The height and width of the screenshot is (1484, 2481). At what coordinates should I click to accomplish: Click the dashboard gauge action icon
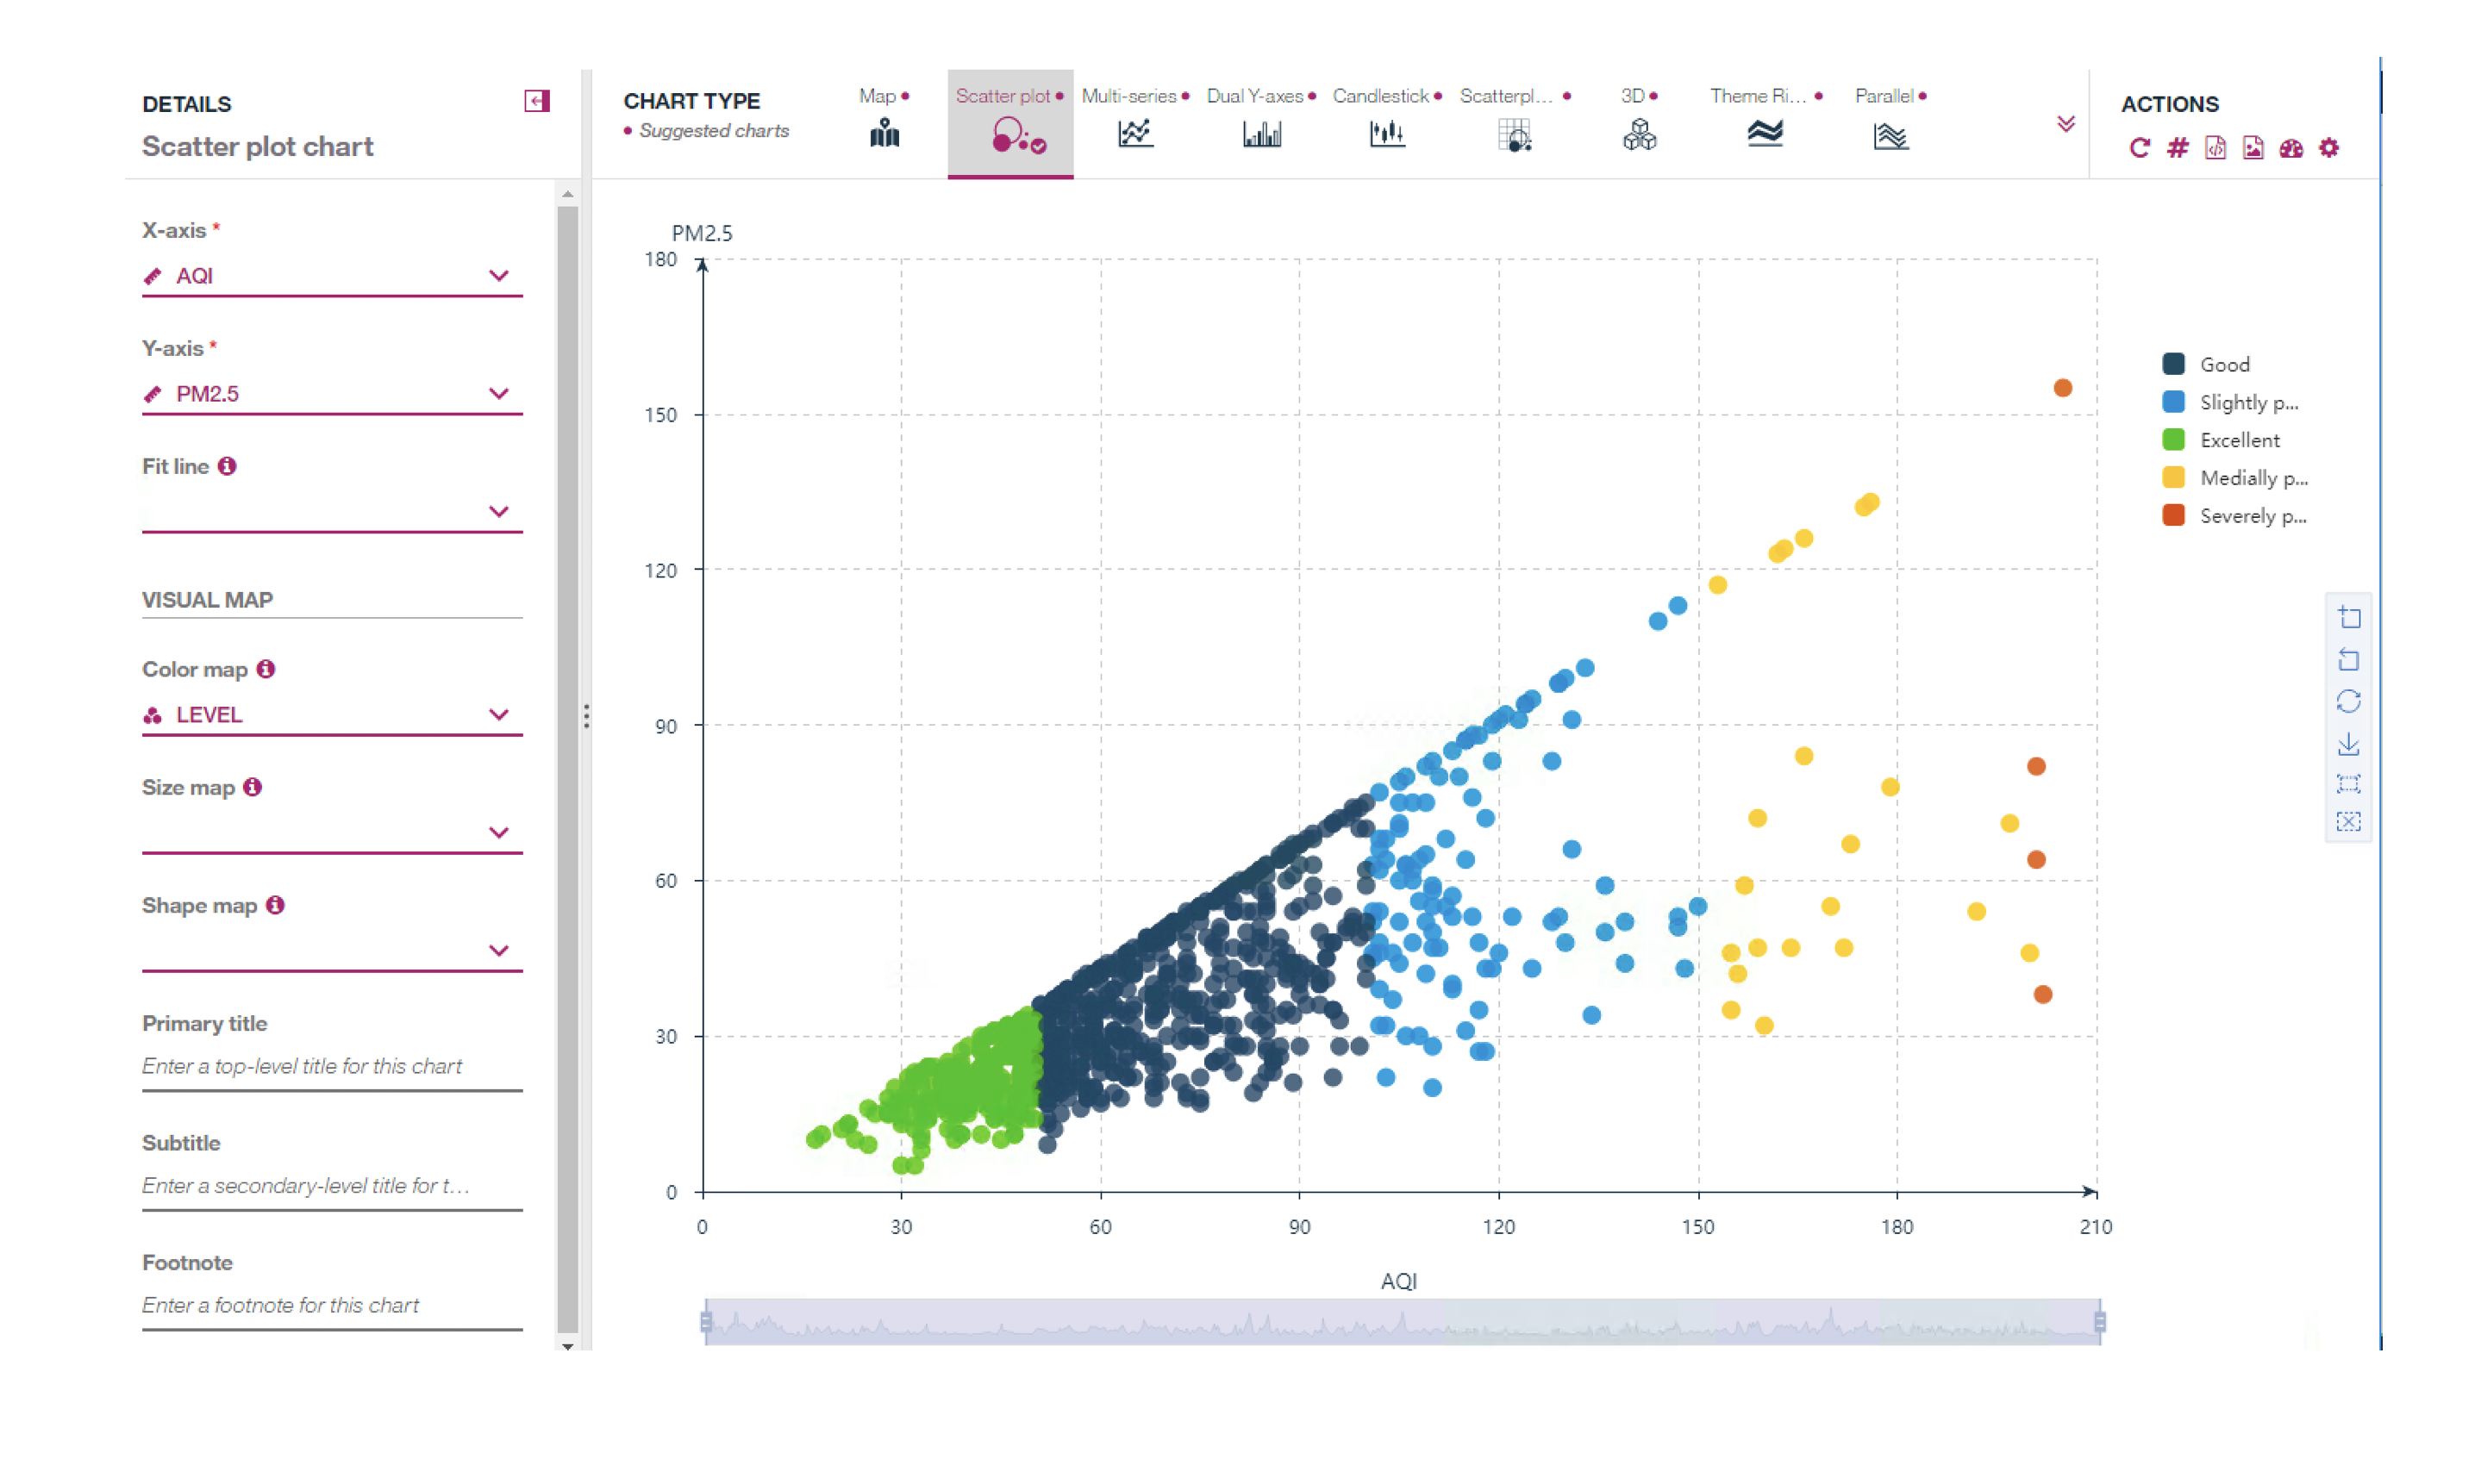pyautogui.click(x=2291, y=148)
